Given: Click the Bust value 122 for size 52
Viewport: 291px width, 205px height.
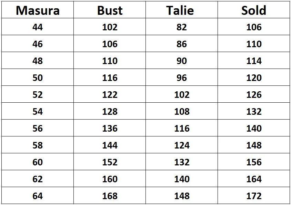Looking at the screenshot, I should 110,94.
